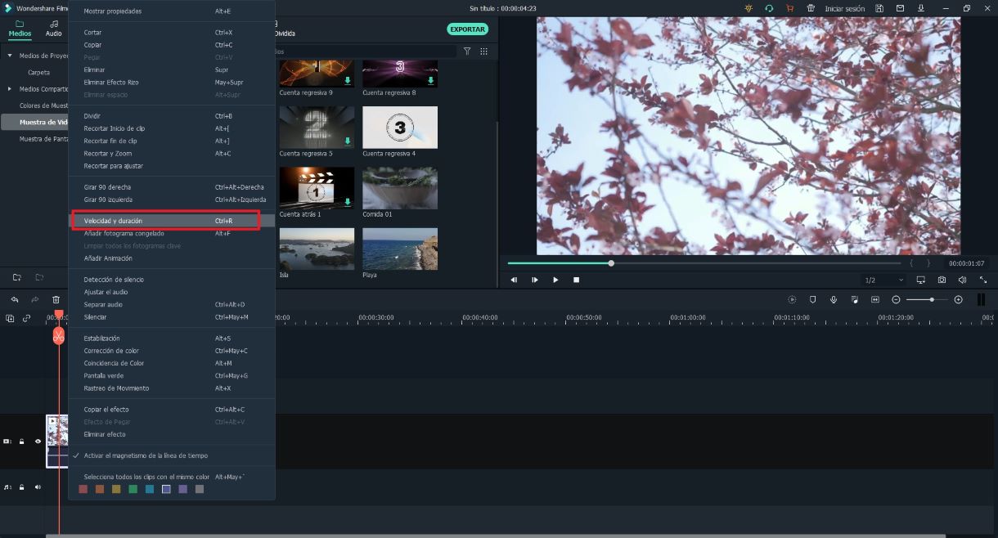Switch media grid view layout icon
Viewport: 998px width, 538px height.
click(483, 51)
